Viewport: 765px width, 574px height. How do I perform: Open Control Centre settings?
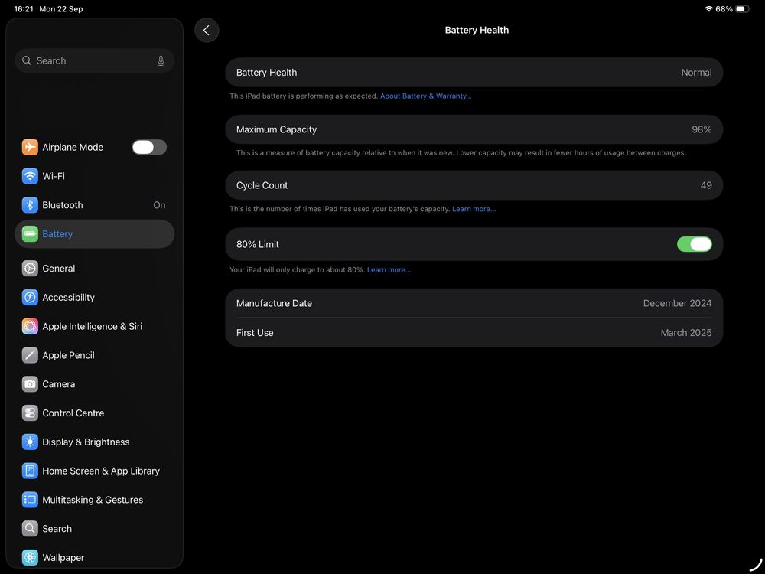[94, 413]
